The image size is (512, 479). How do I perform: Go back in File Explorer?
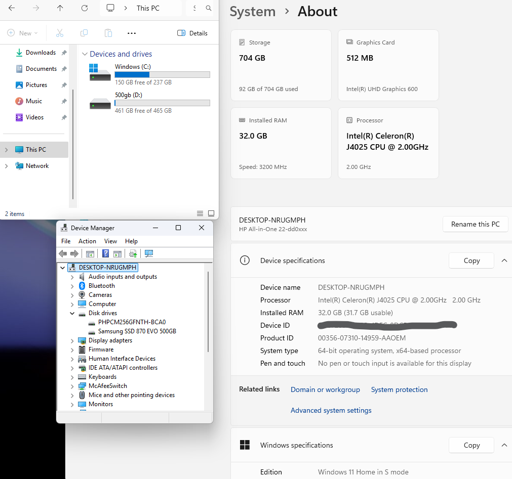coord(12,8)
